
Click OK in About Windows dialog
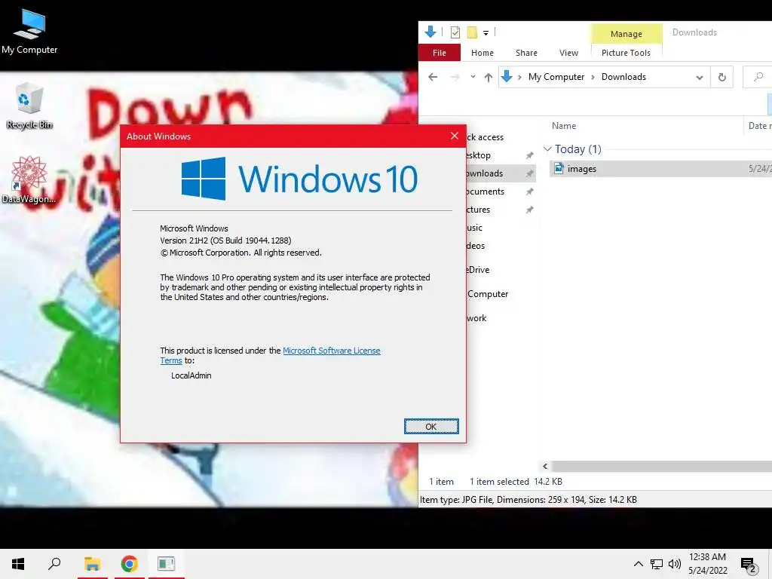(x=431, y=427)
